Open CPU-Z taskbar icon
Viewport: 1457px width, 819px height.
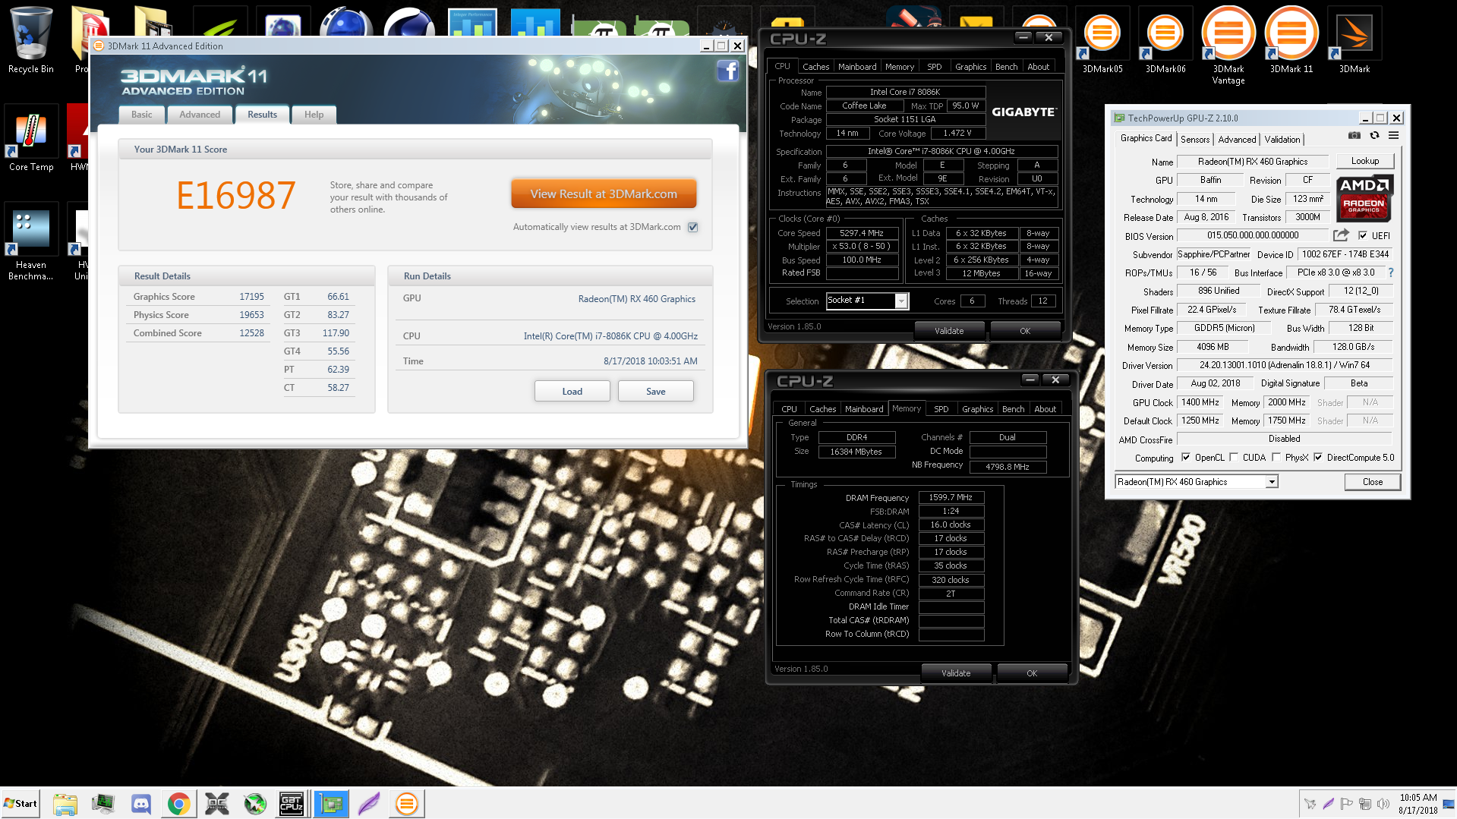(x=292, y=803)
